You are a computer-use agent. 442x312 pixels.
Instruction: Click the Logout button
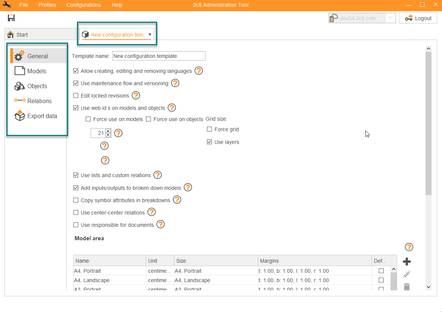click(418, 18)
